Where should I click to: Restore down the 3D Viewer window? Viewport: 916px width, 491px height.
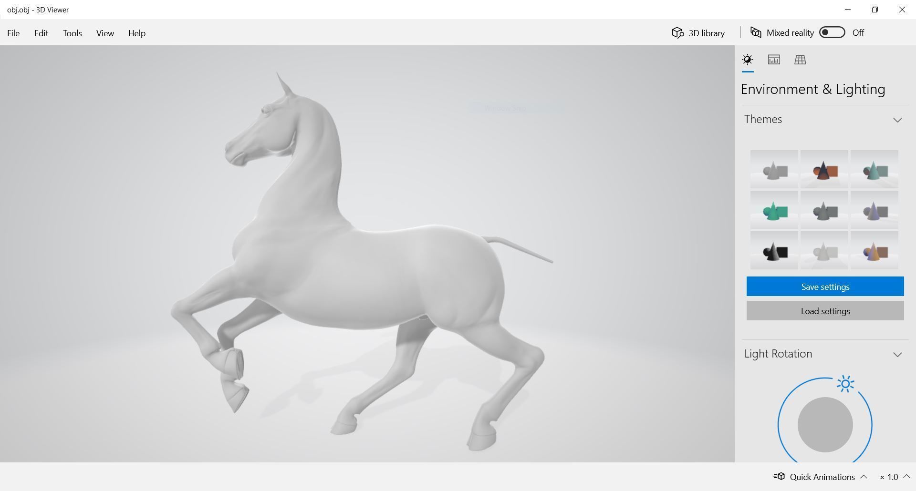[x=875, y=10]
